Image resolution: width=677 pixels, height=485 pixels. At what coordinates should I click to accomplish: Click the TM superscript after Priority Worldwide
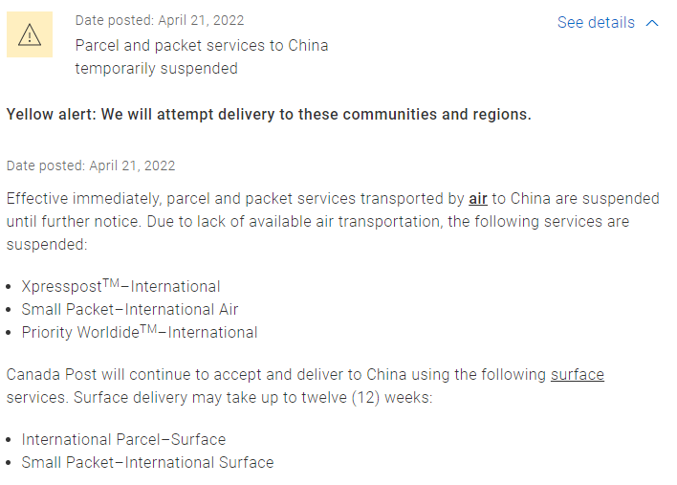[x=148, y=329]
